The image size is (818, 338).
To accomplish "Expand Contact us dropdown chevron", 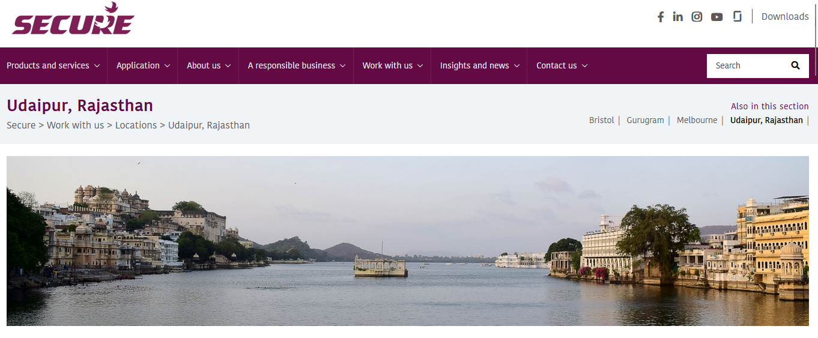I will [584, 66].
